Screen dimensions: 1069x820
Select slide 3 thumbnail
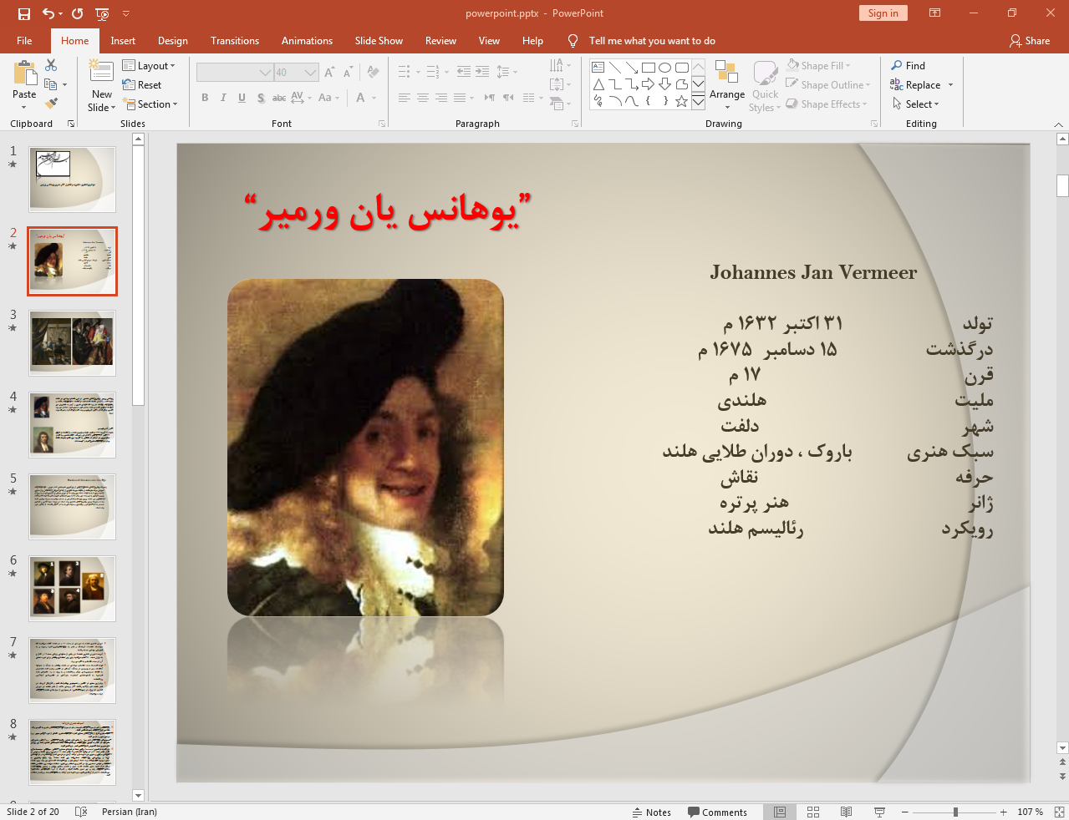[73, 343]
